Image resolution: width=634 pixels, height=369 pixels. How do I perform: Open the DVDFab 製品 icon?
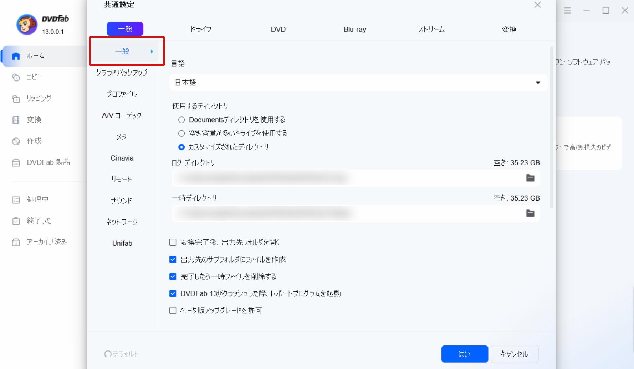coord(16,163)
